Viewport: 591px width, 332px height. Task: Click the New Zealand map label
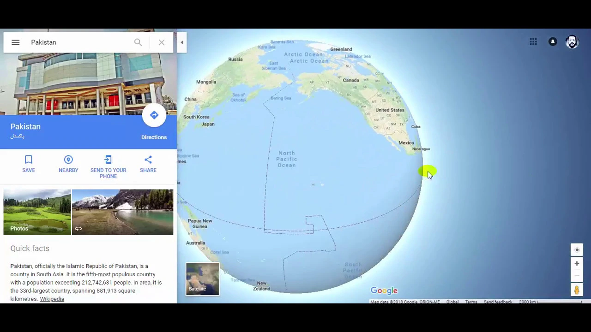(x=261, y=286)
